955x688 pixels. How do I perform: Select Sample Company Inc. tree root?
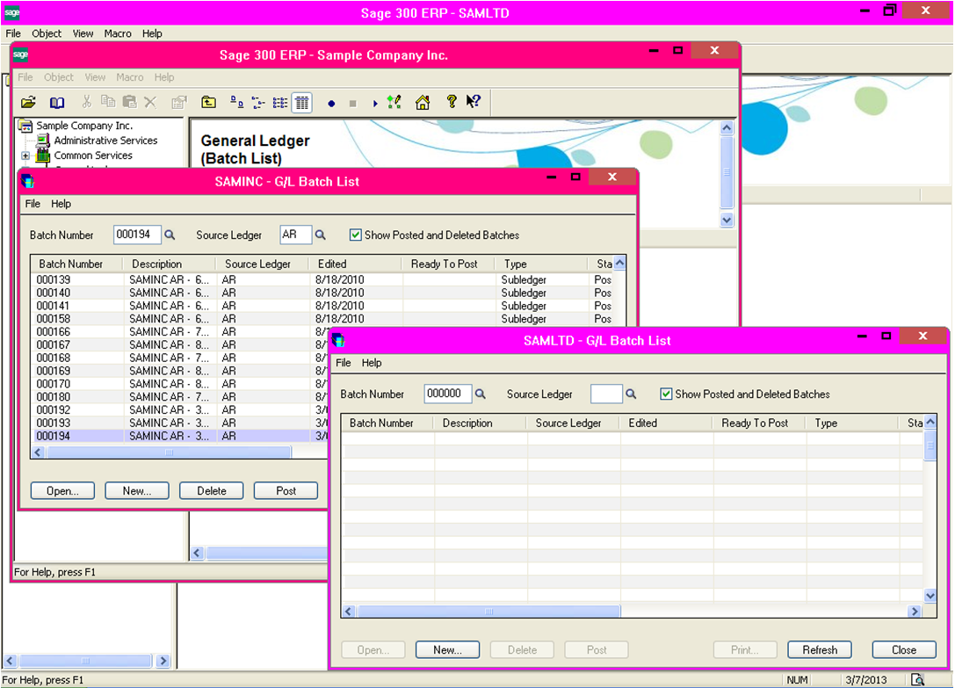[84, 126]
